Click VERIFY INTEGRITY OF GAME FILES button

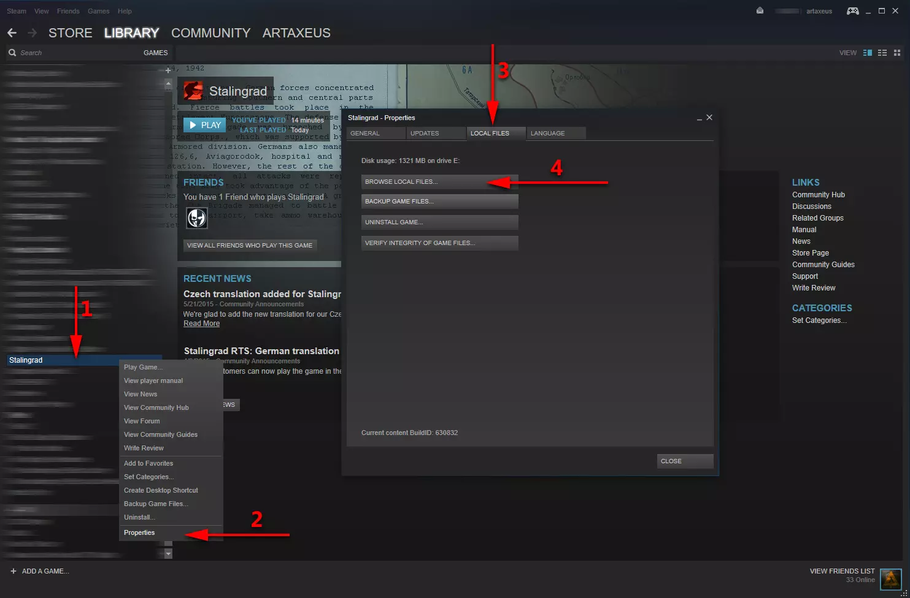pos(439,243)
